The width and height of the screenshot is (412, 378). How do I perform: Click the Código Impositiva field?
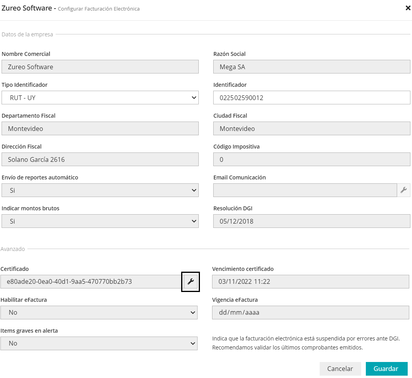coord(312,159)
